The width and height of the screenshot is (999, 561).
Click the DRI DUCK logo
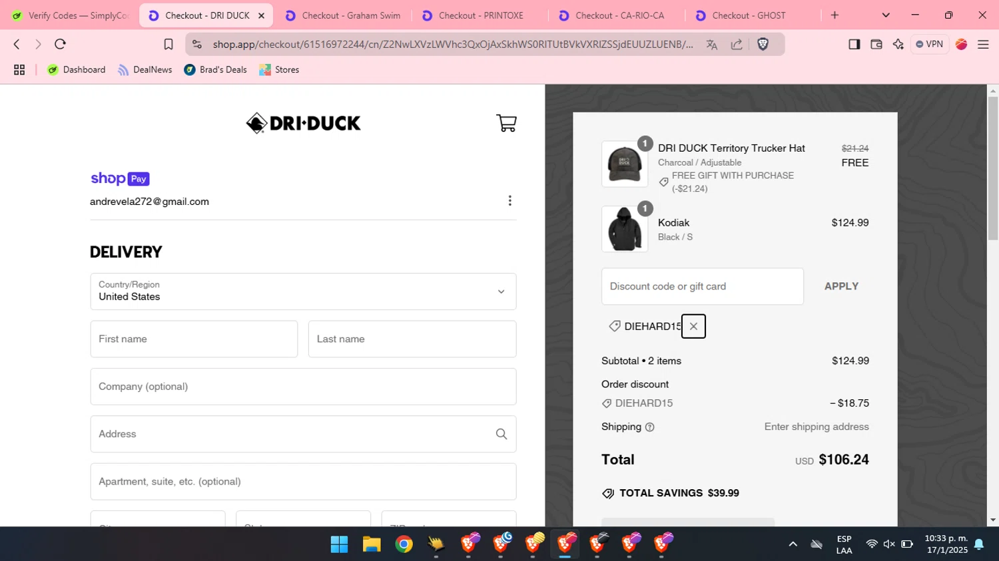(x=304, y=123)
